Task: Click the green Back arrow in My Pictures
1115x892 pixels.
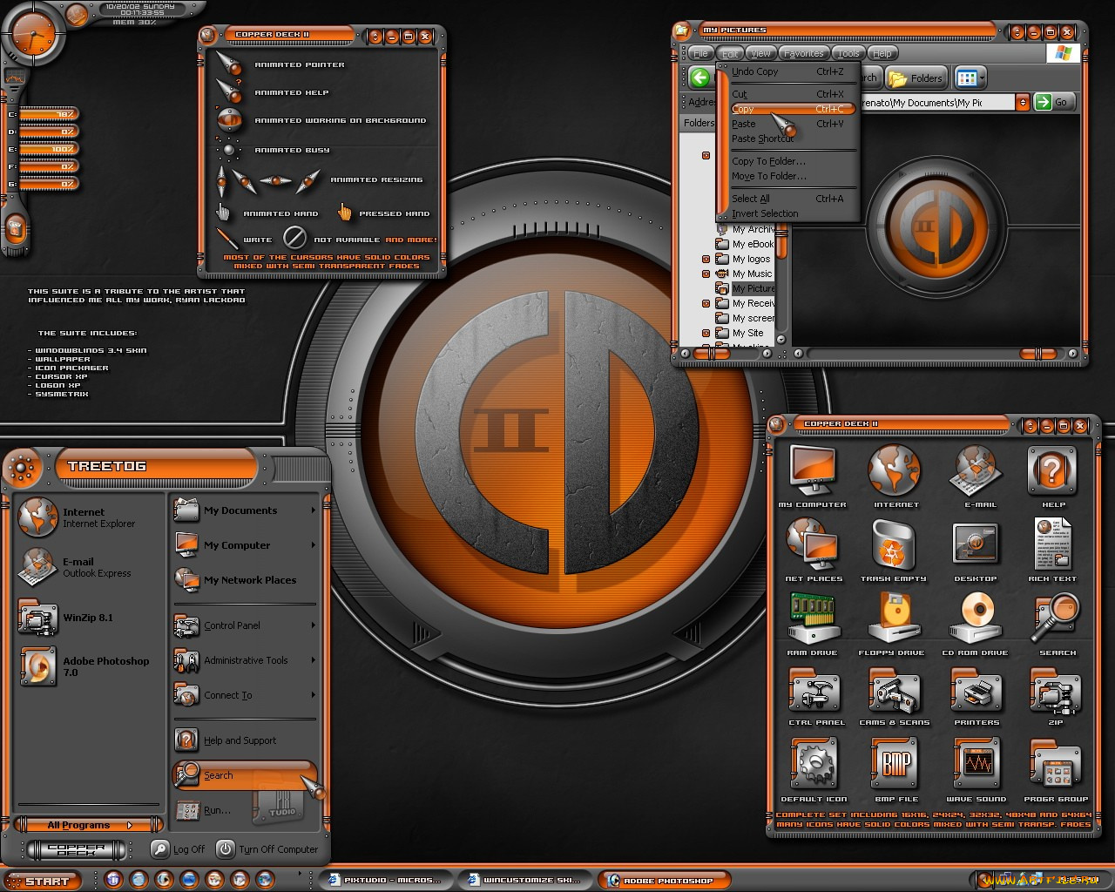Action: pos(699,78)
